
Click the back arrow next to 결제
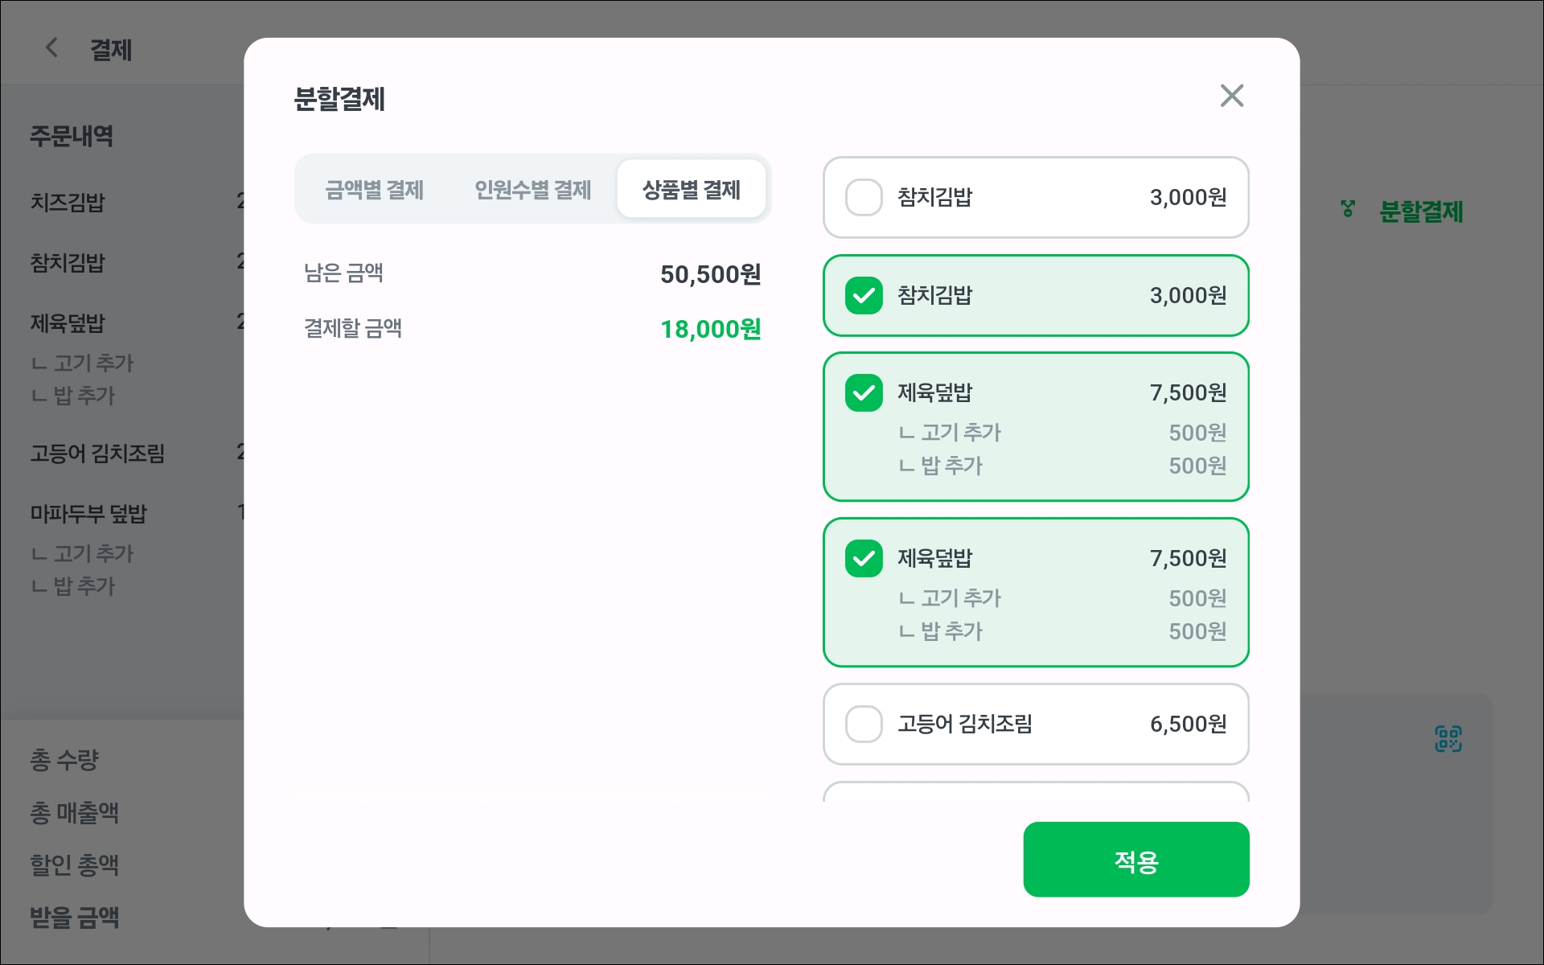[51, 48]
